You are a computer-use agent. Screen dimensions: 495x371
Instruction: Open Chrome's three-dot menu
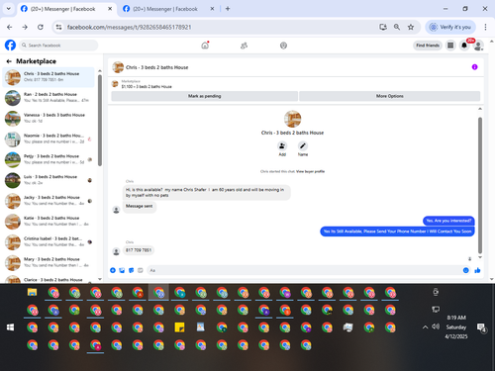tap(485, 27)
